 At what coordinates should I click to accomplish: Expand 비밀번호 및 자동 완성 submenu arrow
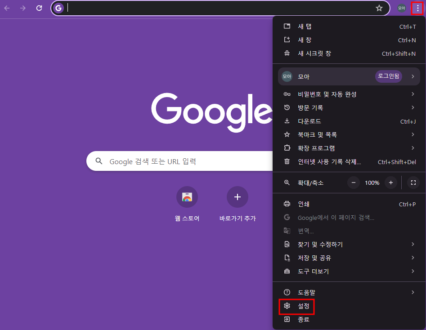(413, 94)
